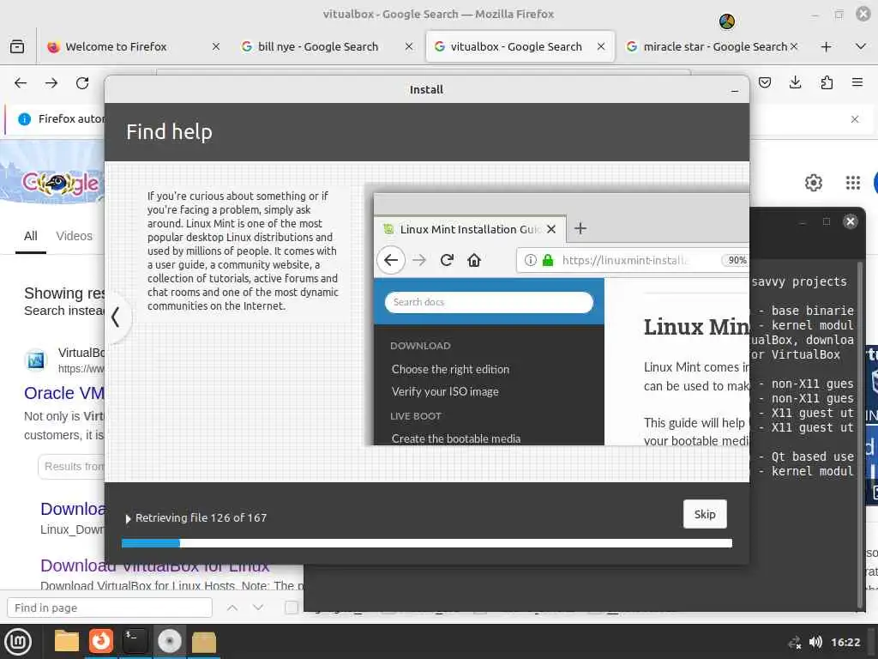Open the Firefox extensions panel
878x659 pixels.
tap(827, 83)
